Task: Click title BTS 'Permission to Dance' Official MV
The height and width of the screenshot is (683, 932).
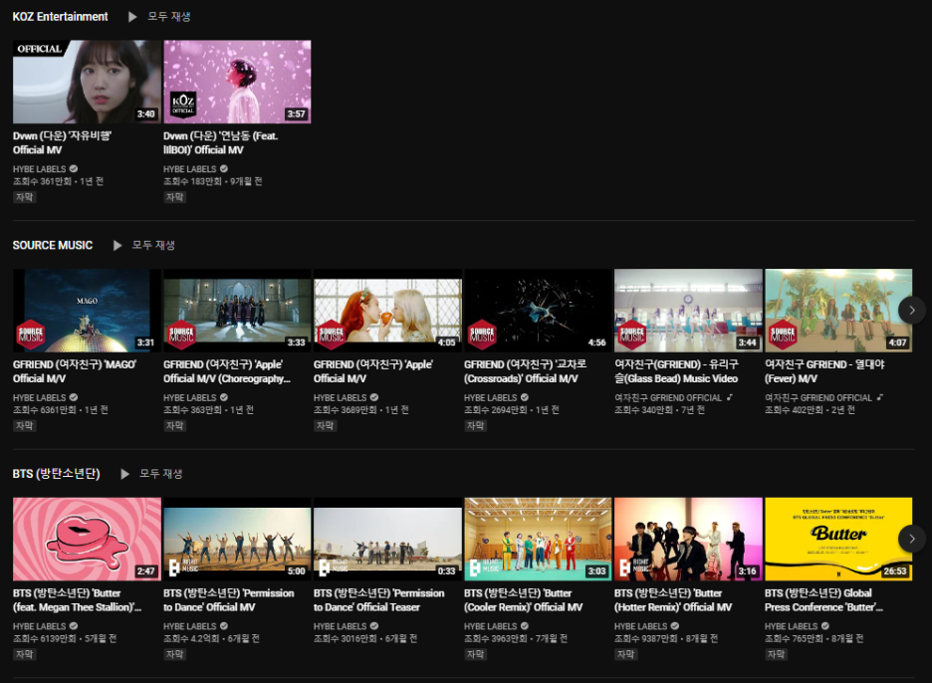Action: click(x=229, y=600)
